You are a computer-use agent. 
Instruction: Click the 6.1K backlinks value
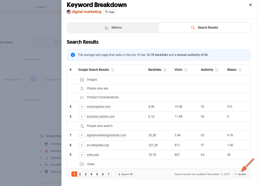pyautogui.click(x=151, y=117)
